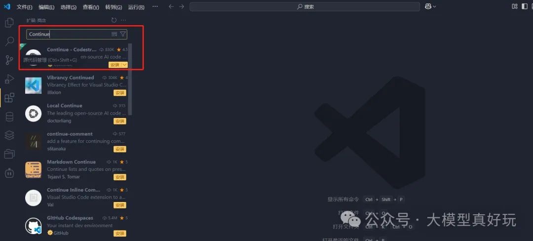Image resolution: width=533 pixels, height=241 pixels.
Task: Open the Copilot icon in title bar
Action: [x=428, y=6]
